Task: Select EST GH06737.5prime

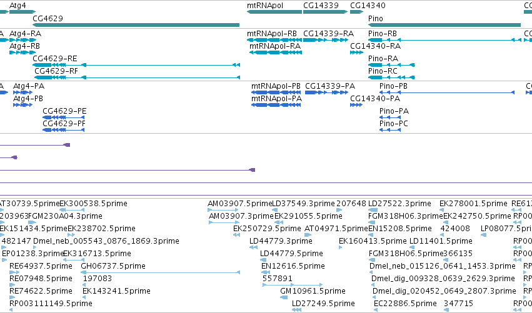Action: [113, 266]
